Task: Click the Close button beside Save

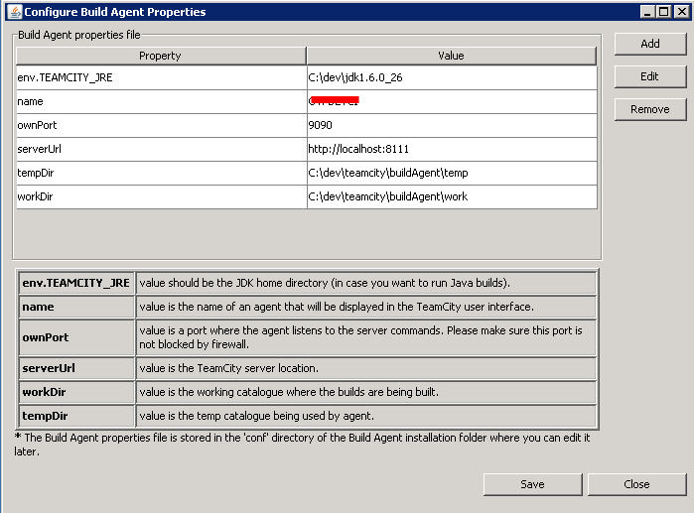Action: click(x=636, y=484)
